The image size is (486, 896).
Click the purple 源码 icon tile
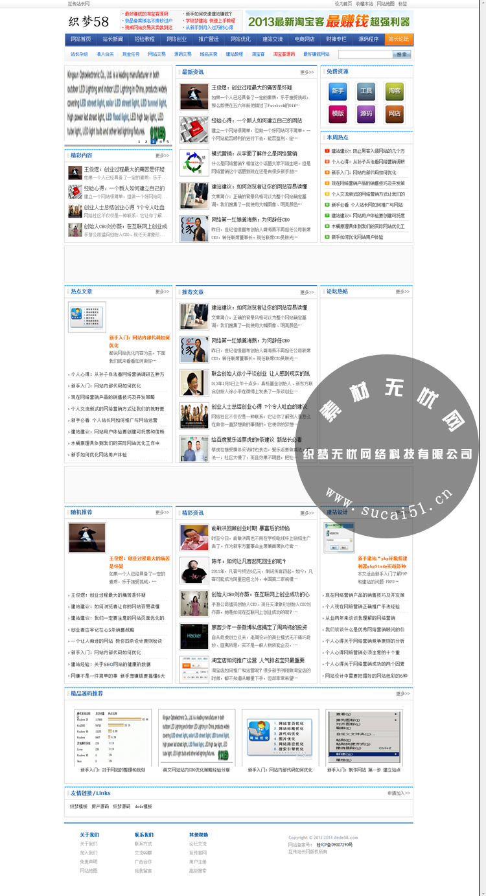[x=366, y=114]
